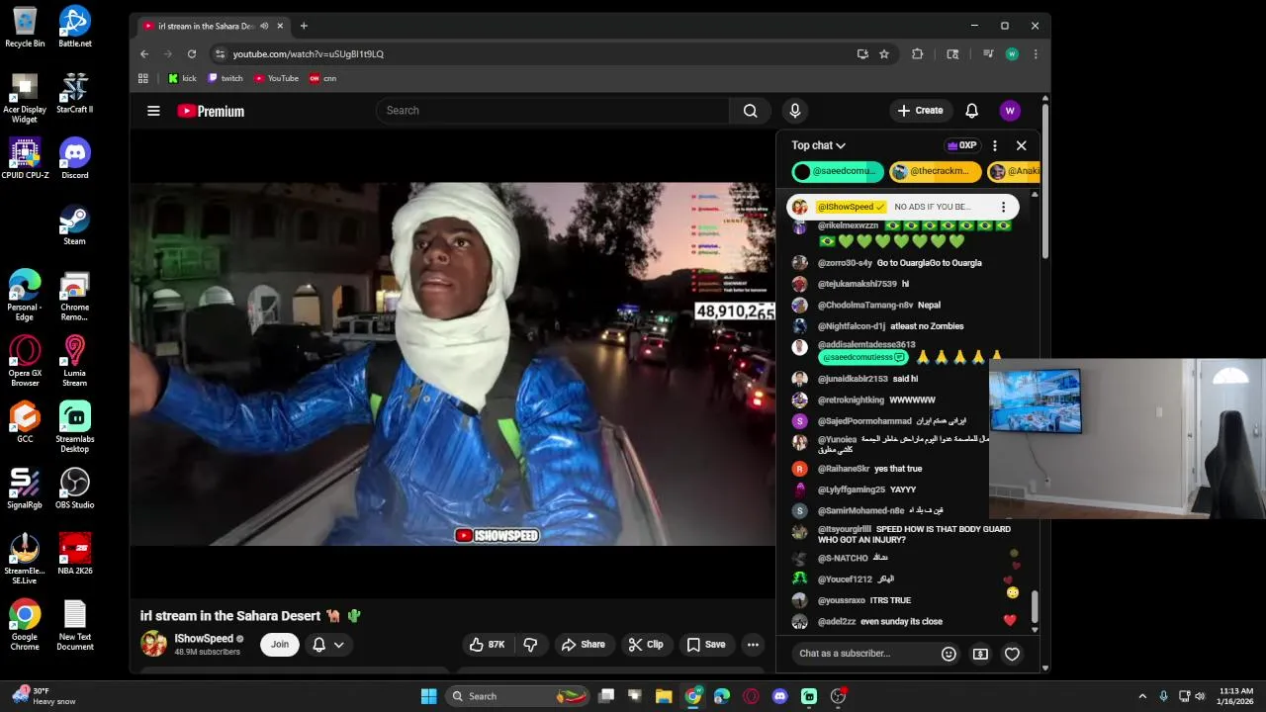This screenshot has width=1266, height=712.
Task: Share the video
Action: click(584, 645)
